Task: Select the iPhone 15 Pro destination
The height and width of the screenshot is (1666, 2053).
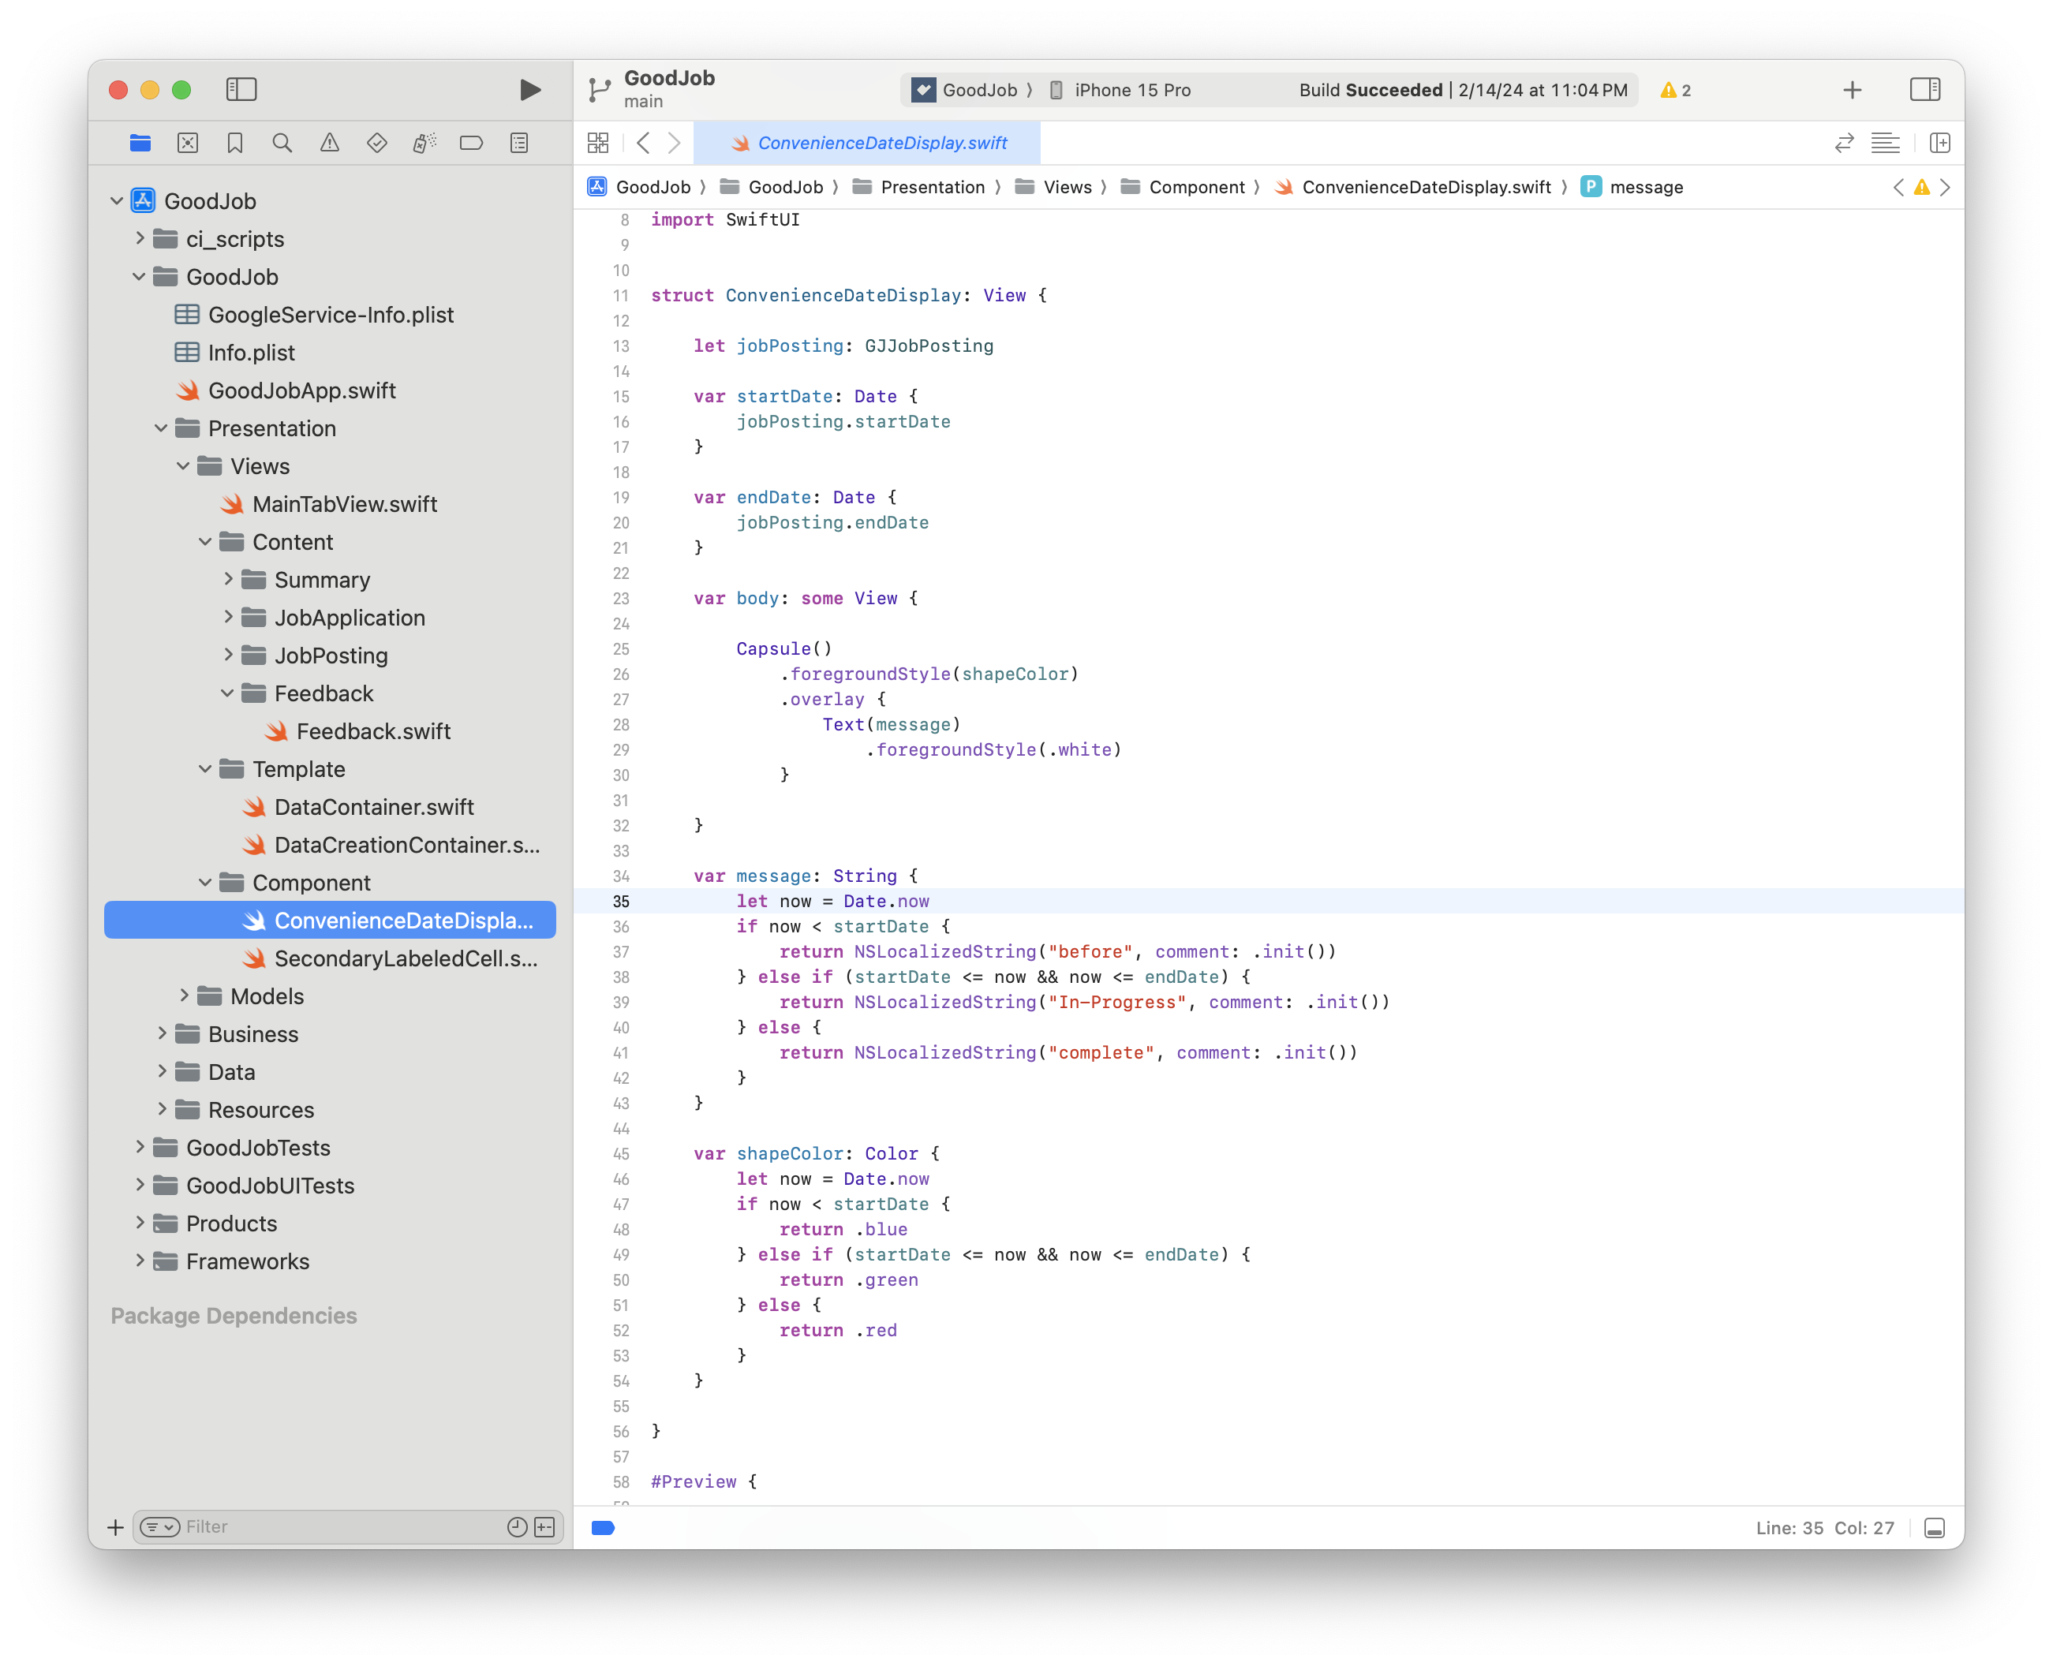Action: [1131, 90]
